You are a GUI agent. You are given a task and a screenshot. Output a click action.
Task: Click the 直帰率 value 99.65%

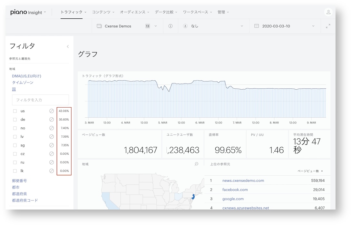pos(228,150)
